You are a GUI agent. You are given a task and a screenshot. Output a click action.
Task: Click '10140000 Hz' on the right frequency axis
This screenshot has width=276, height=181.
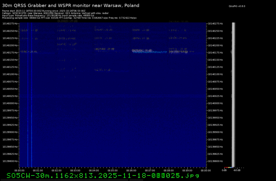pyautogui.click(x=215, y=103)
